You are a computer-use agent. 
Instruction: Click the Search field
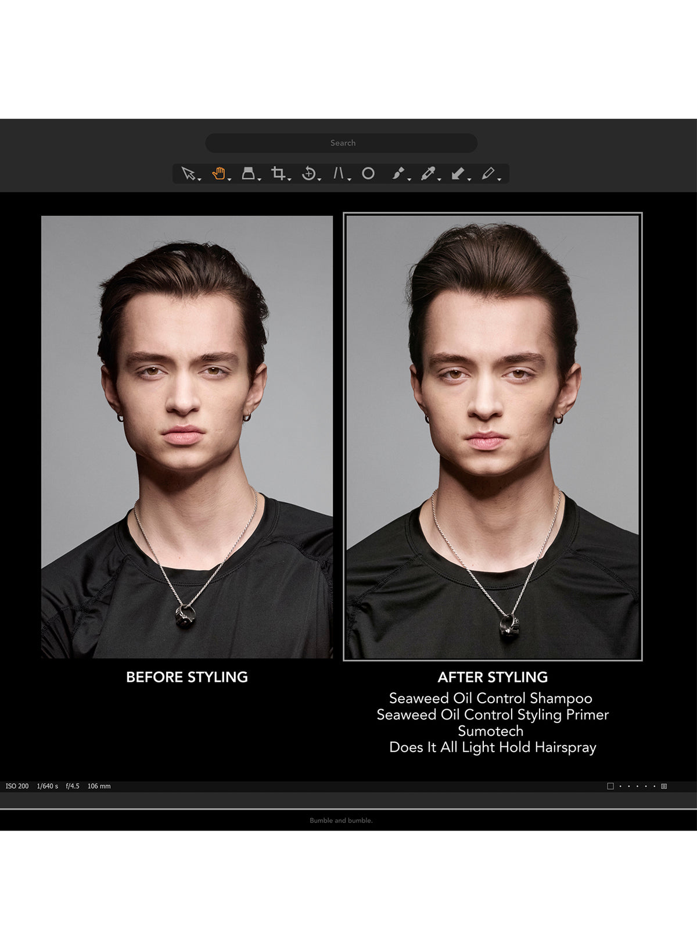click(x=342, y=143)
